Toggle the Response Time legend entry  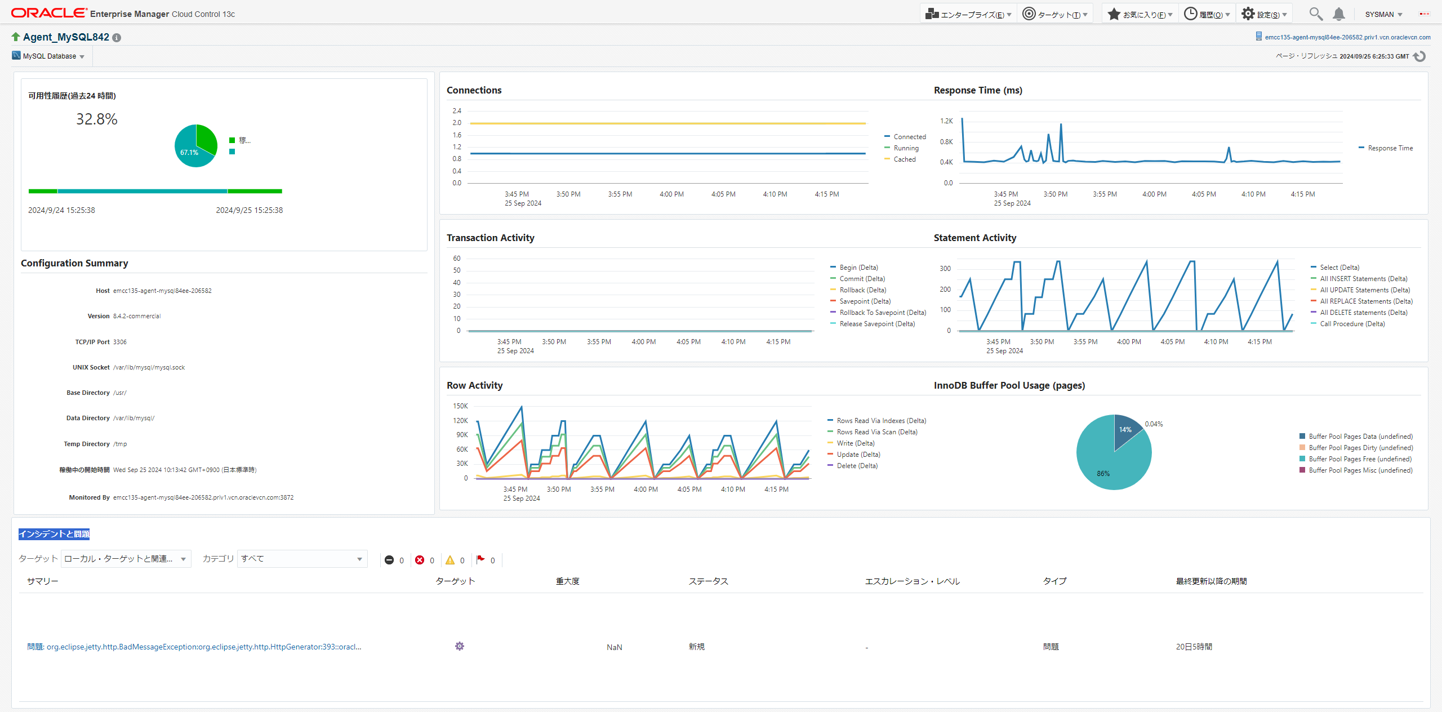pyautogui.click(x=1386, y=148)
